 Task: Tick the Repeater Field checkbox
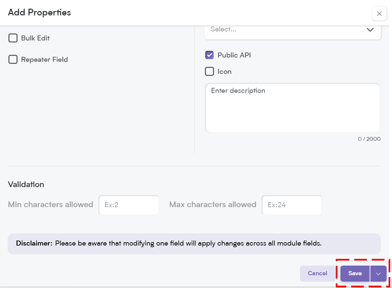point(13,60)
